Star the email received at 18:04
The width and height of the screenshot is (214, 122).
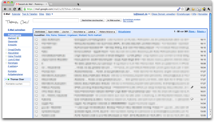(x=40, y=67)
